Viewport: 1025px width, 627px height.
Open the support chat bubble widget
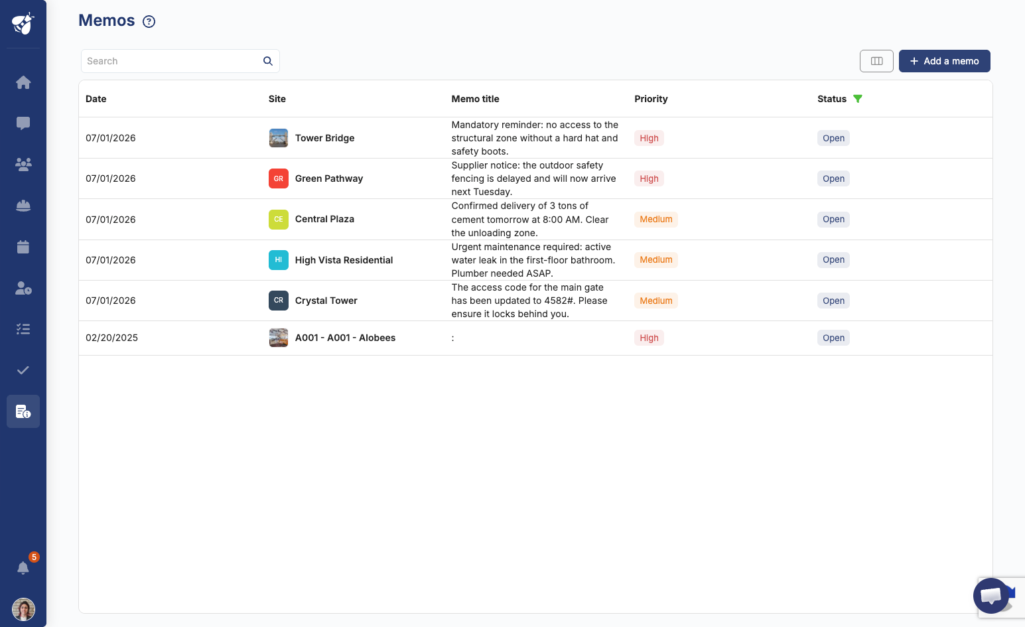point(991,596)
